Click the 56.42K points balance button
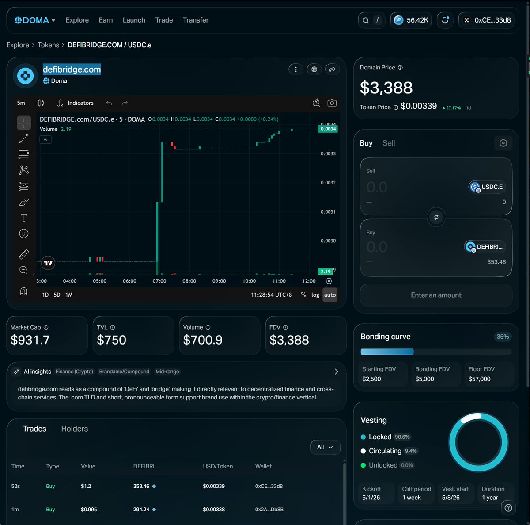Screen dimensions: 530x525 click(411, 20)
